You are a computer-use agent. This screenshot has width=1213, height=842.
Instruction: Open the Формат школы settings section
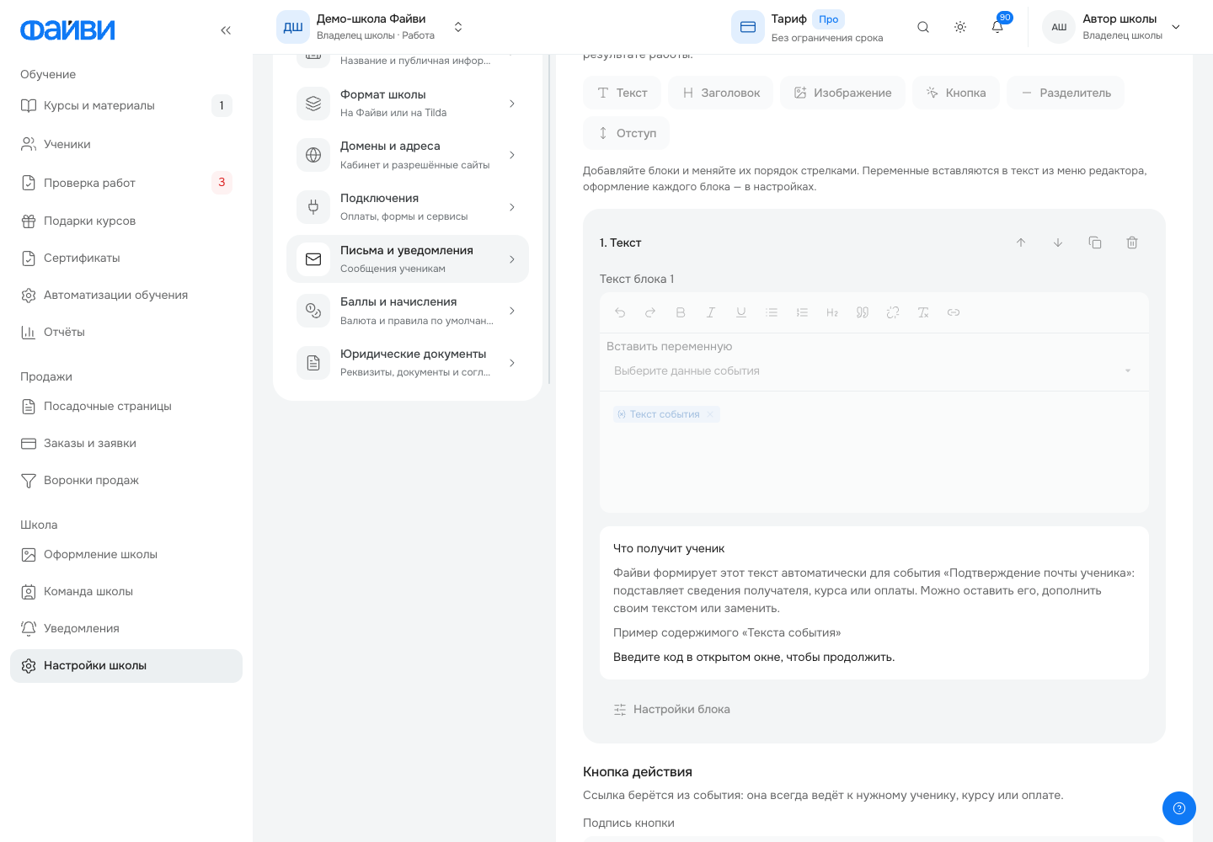coord(408,104)
